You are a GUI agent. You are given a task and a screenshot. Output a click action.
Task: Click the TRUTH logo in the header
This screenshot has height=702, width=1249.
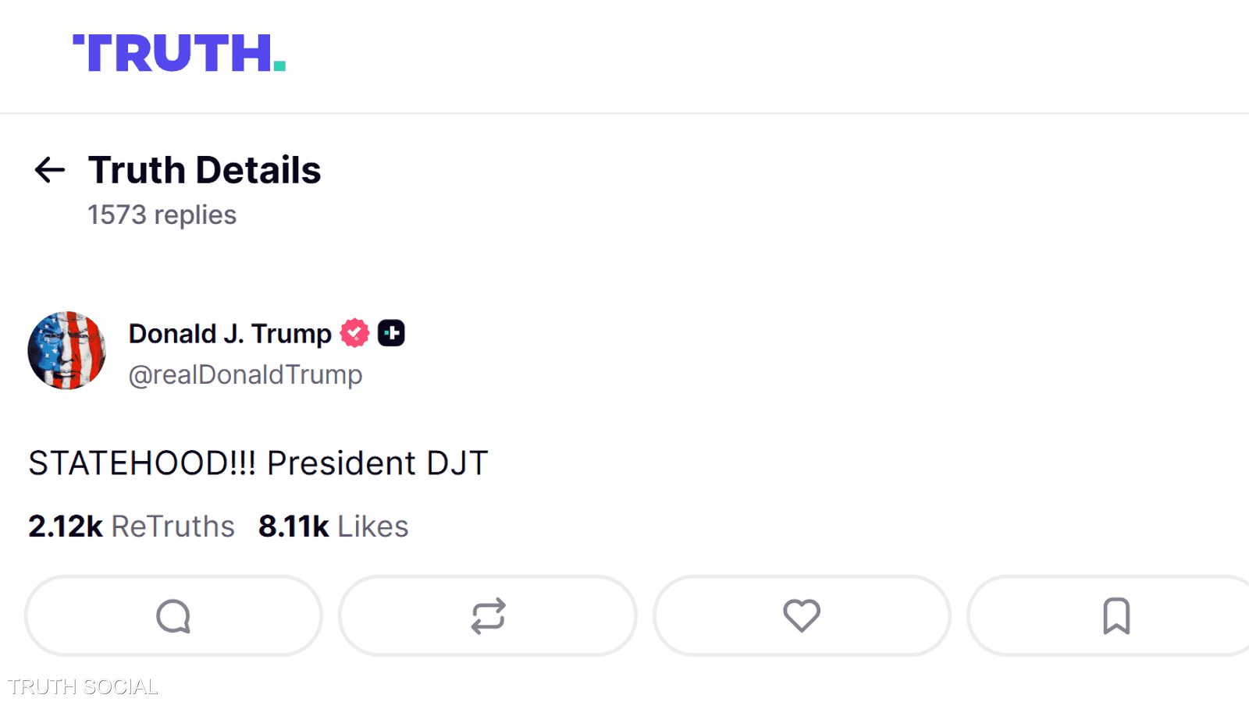point(178,53)
